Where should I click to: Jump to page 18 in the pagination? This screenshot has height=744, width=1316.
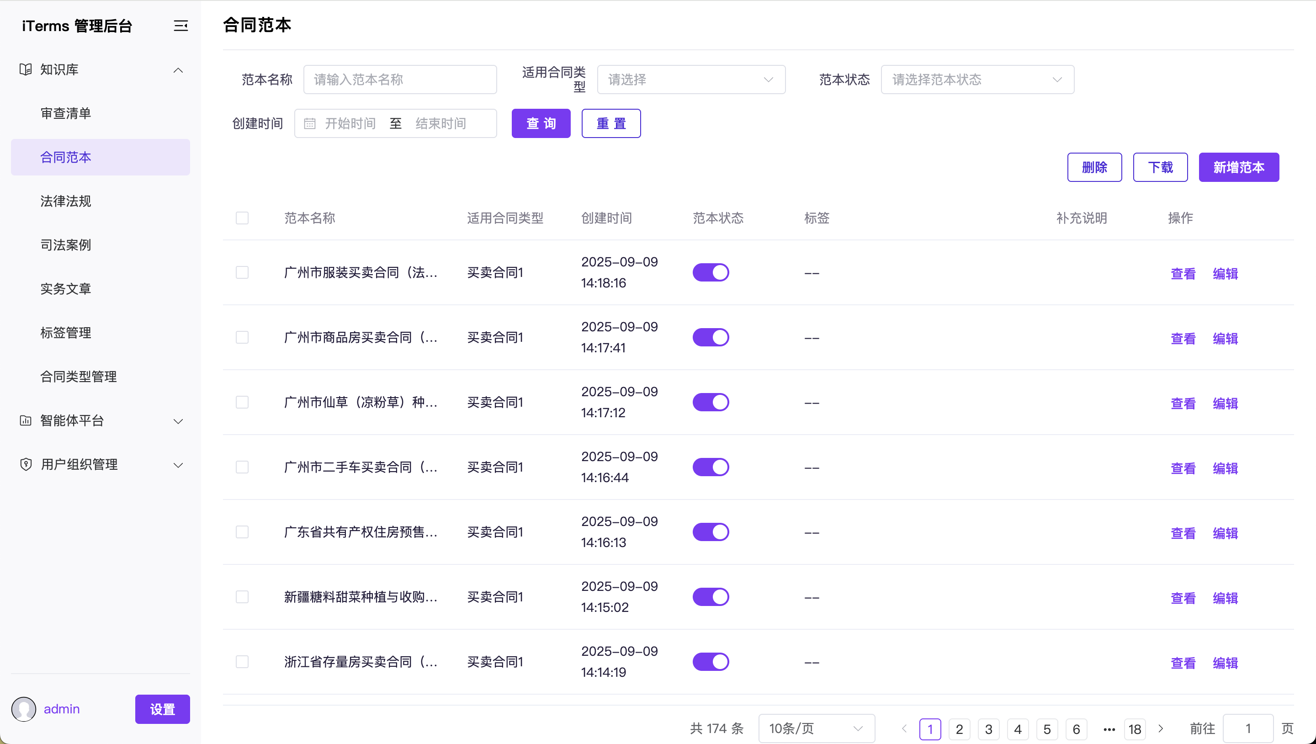(x=1135, y=729)
